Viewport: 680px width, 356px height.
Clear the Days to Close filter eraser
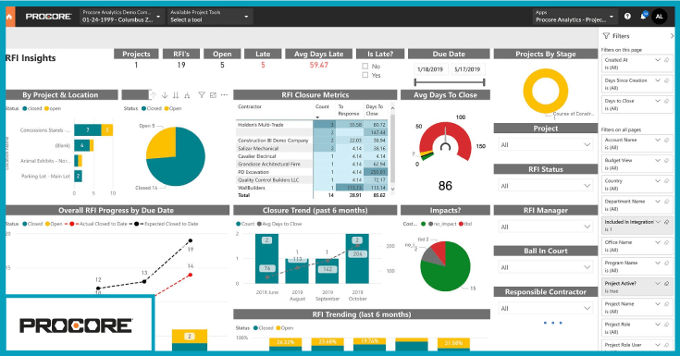(666, 101)
